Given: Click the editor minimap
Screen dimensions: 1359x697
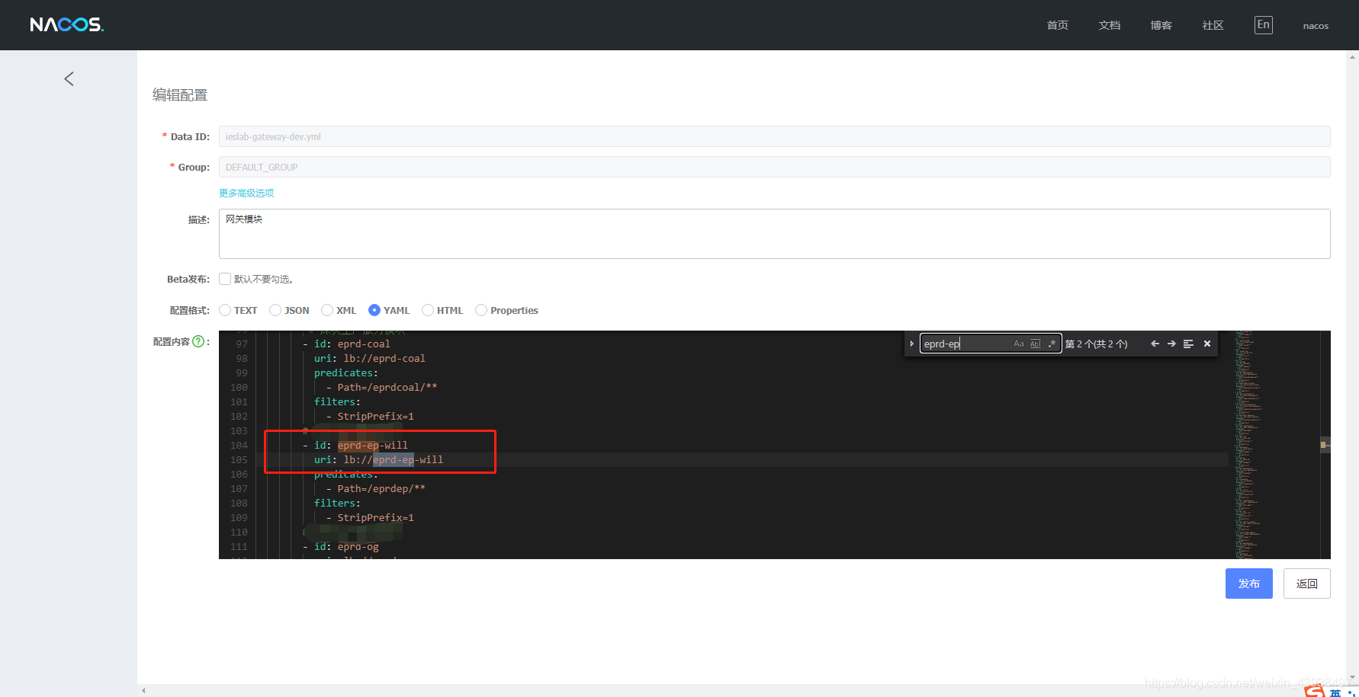Looking at the screenshot, I should coord(1277,445).
